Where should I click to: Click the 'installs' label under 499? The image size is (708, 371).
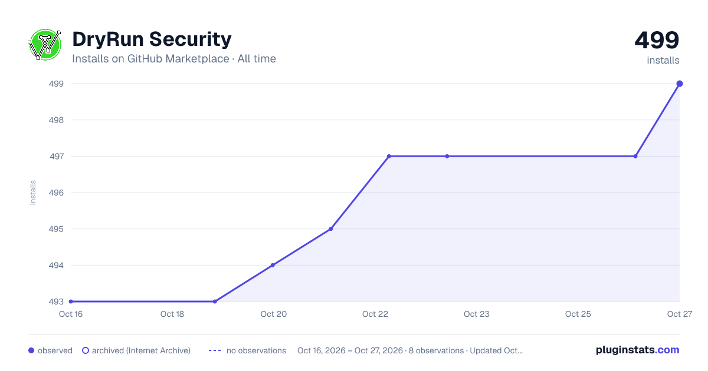coord(663,60)
